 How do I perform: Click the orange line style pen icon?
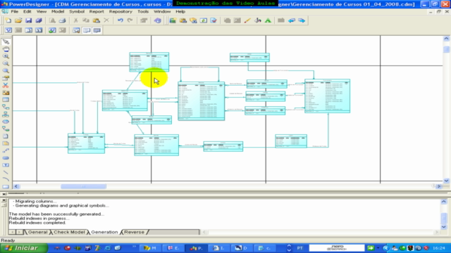coord(247,20)
